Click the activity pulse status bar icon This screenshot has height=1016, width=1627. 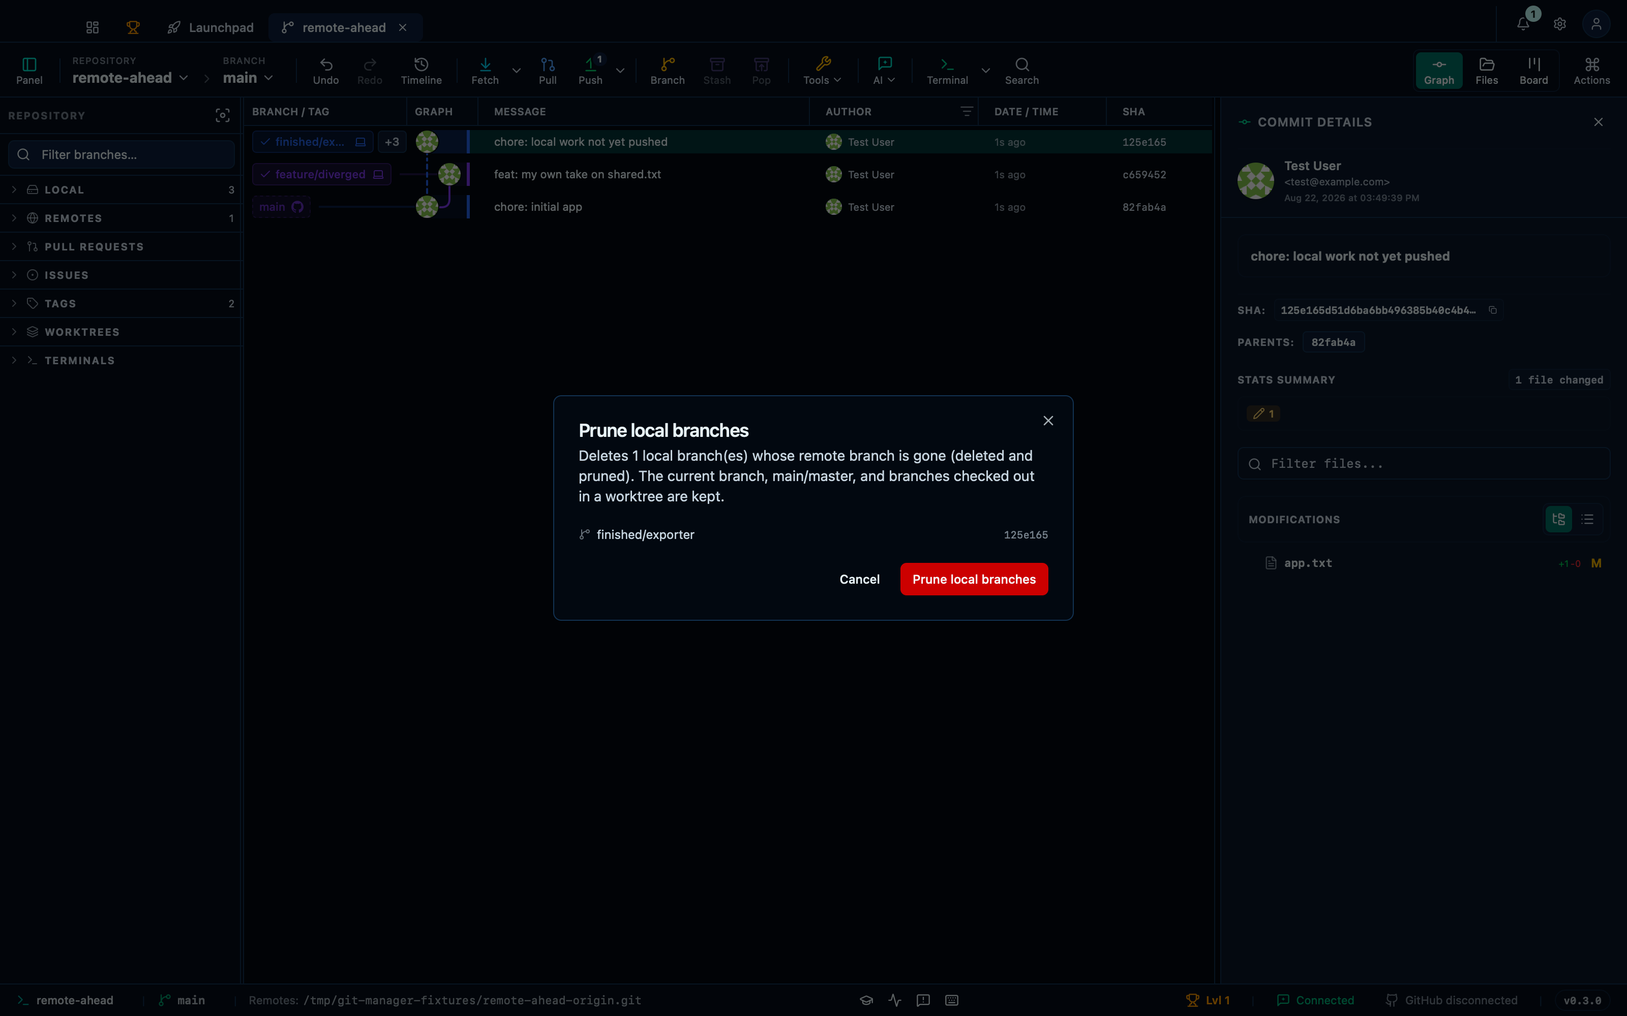click(x=895, y=1001)
